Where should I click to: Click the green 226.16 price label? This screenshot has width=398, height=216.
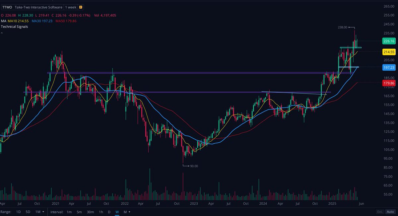pyautogui.click(x=389, y=41)
